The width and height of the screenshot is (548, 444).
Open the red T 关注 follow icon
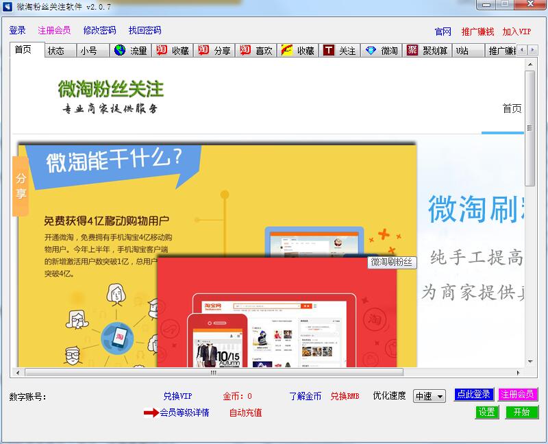[340, 49]
